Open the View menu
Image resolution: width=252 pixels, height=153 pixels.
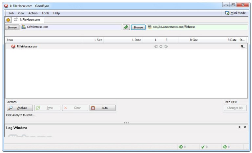click(21, 13)
